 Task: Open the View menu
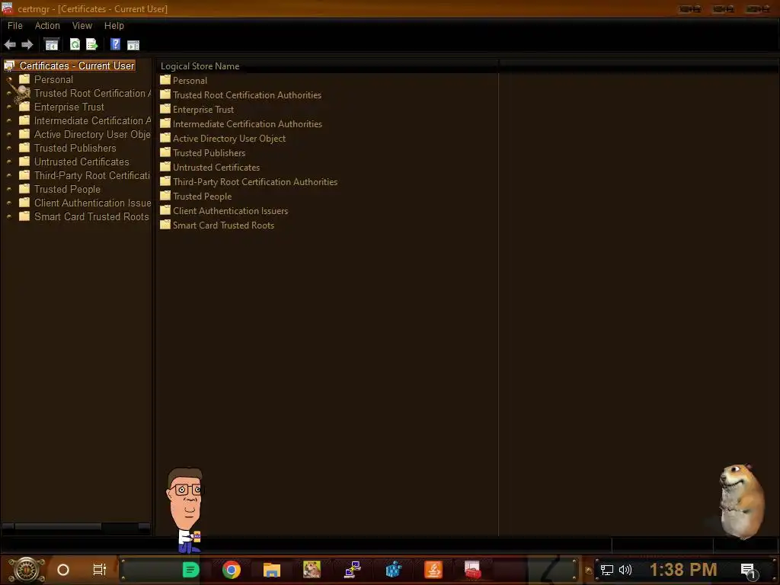click(82, 26)
